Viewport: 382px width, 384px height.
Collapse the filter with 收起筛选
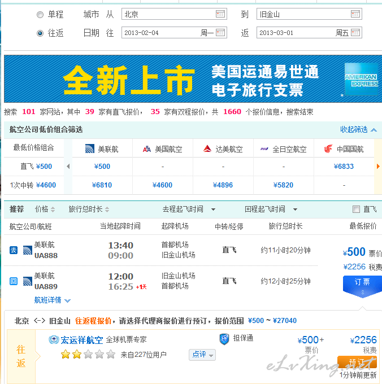pyautogui.click(x=358, y=129)
